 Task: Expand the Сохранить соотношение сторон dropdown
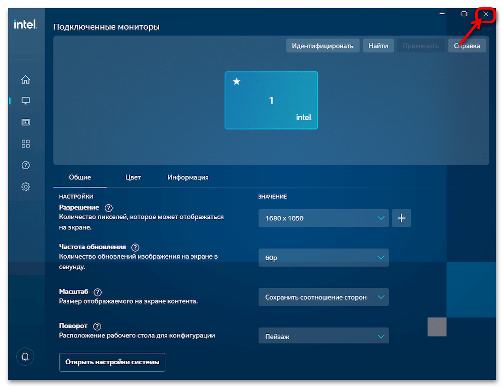tap(324, 297)
